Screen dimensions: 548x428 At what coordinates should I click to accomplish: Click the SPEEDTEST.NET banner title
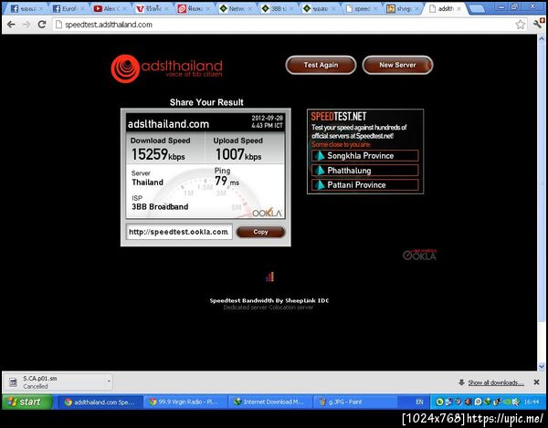tap(338, 116)
